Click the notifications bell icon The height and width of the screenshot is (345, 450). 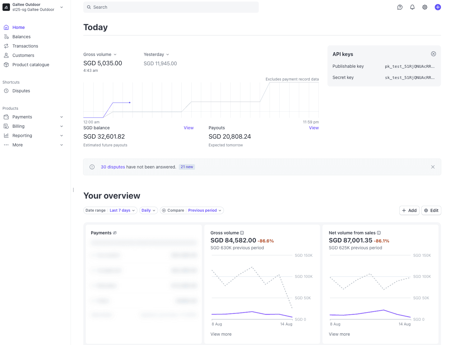point(412,7)
